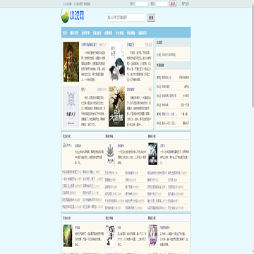Open the pink and purple romance book cover

[153, 236]
